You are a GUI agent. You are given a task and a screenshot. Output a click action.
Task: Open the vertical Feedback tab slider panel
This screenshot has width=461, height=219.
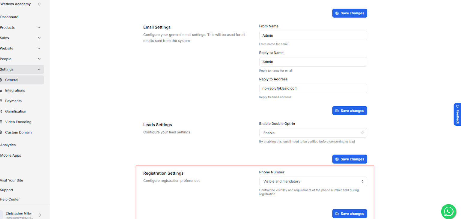coord(457,114)
